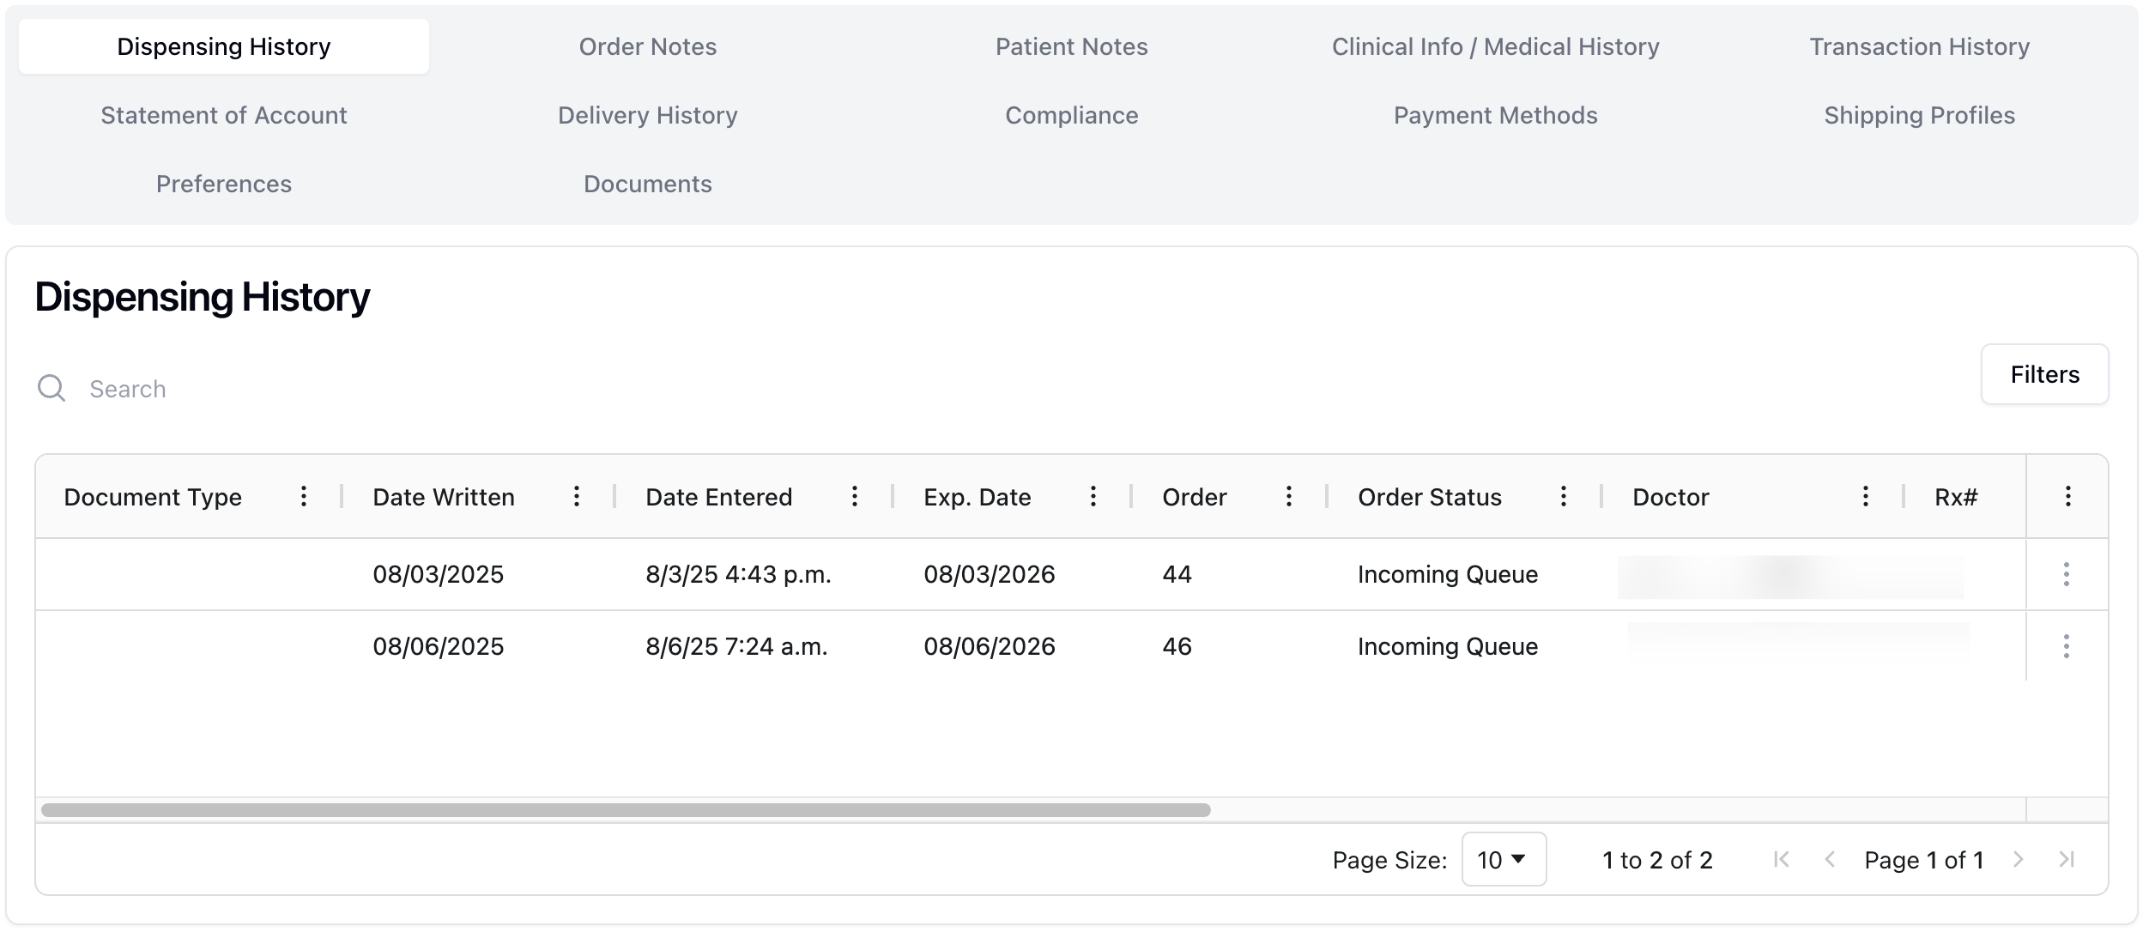
Task: Open the row actions menu for order 44
Action: (2066, 574)
